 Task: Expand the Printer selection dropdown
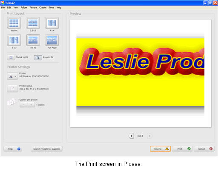pyautogui.click(x=12, y=76)
